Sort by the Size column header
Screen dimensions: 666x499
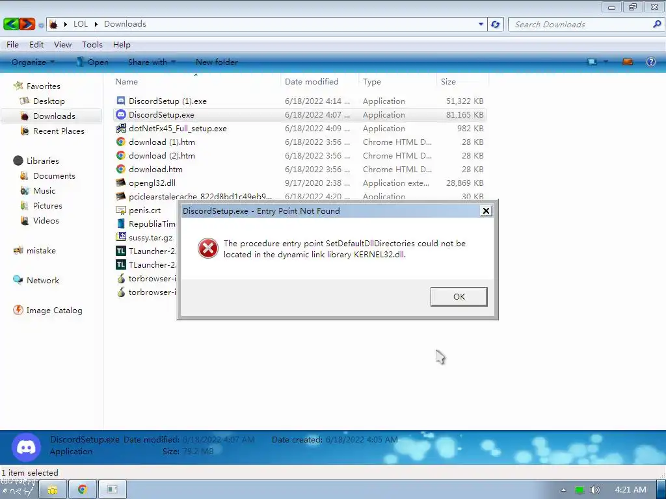pyautogui.click(x=448, y=81)
